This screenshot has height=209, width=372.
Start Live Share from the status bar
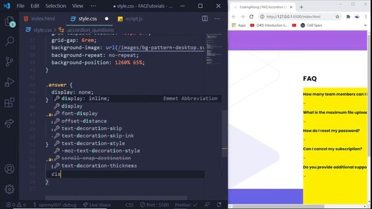[x=97, y=205]
